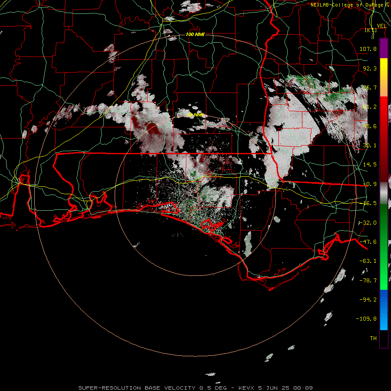
Task: Click the 107.8 legend value
Action: (x=368, y=49)
